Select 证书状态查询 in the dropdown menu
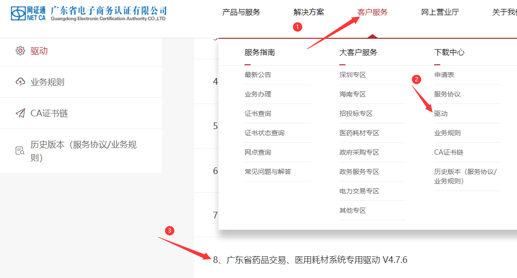Viewport: 517px width, 278px height. click(264, 133)
